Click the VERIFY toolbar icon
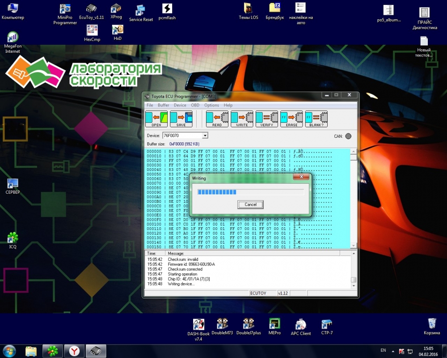 click(x=266, y=119)
